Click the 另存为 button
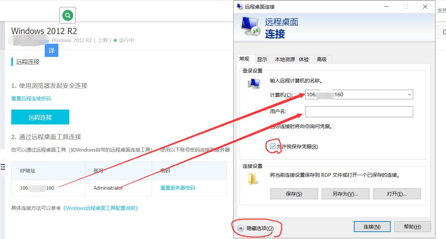 point(345,194)
